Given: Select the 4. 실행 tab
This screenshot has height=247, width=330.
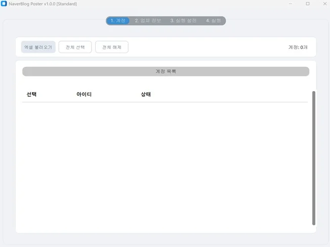Looking at the screenshot, I should pos(213,21).
